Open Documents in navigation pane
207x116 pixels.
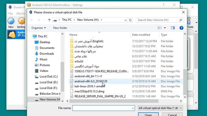click(x=45, y=48)
